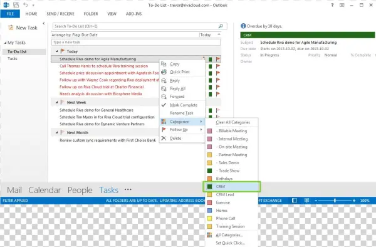Open the Follow Up submenu
376x247 pixels.
pos(182,130)
